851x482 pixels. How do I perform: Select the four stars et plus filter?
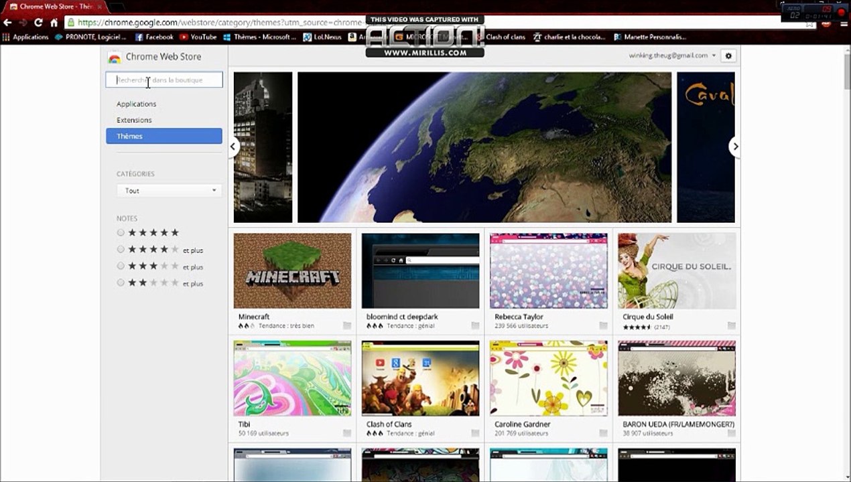point(121,250)
